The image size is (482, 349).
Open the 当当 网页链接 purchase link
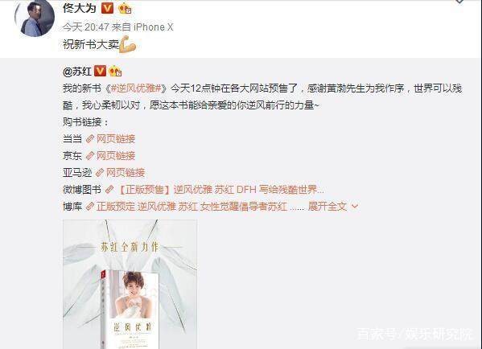point(116,139)
